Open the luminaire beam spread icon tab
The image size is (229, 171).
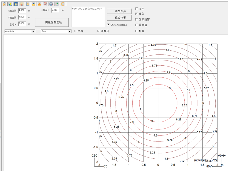click(x=33, y=4)
